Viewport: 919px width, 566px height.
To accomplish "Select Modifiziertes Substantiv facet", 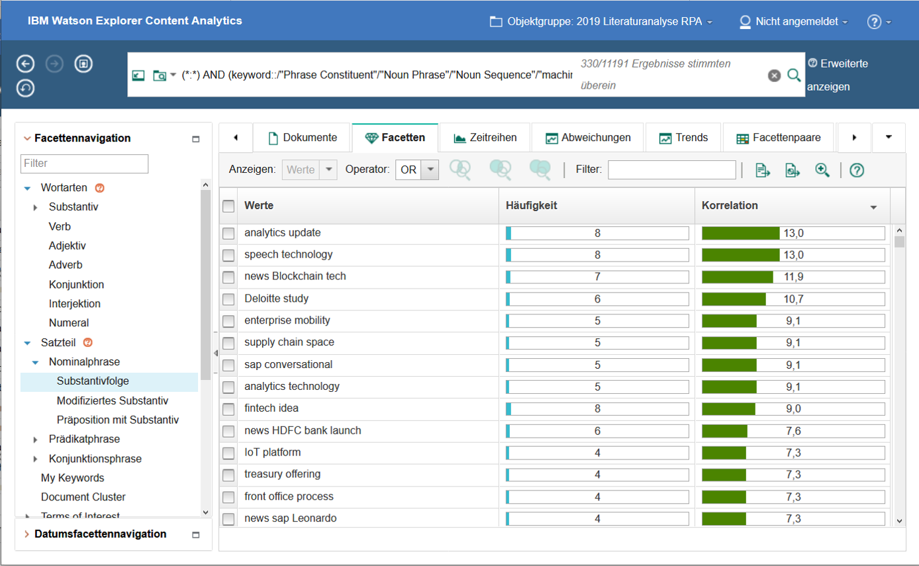I will (113, 401).
